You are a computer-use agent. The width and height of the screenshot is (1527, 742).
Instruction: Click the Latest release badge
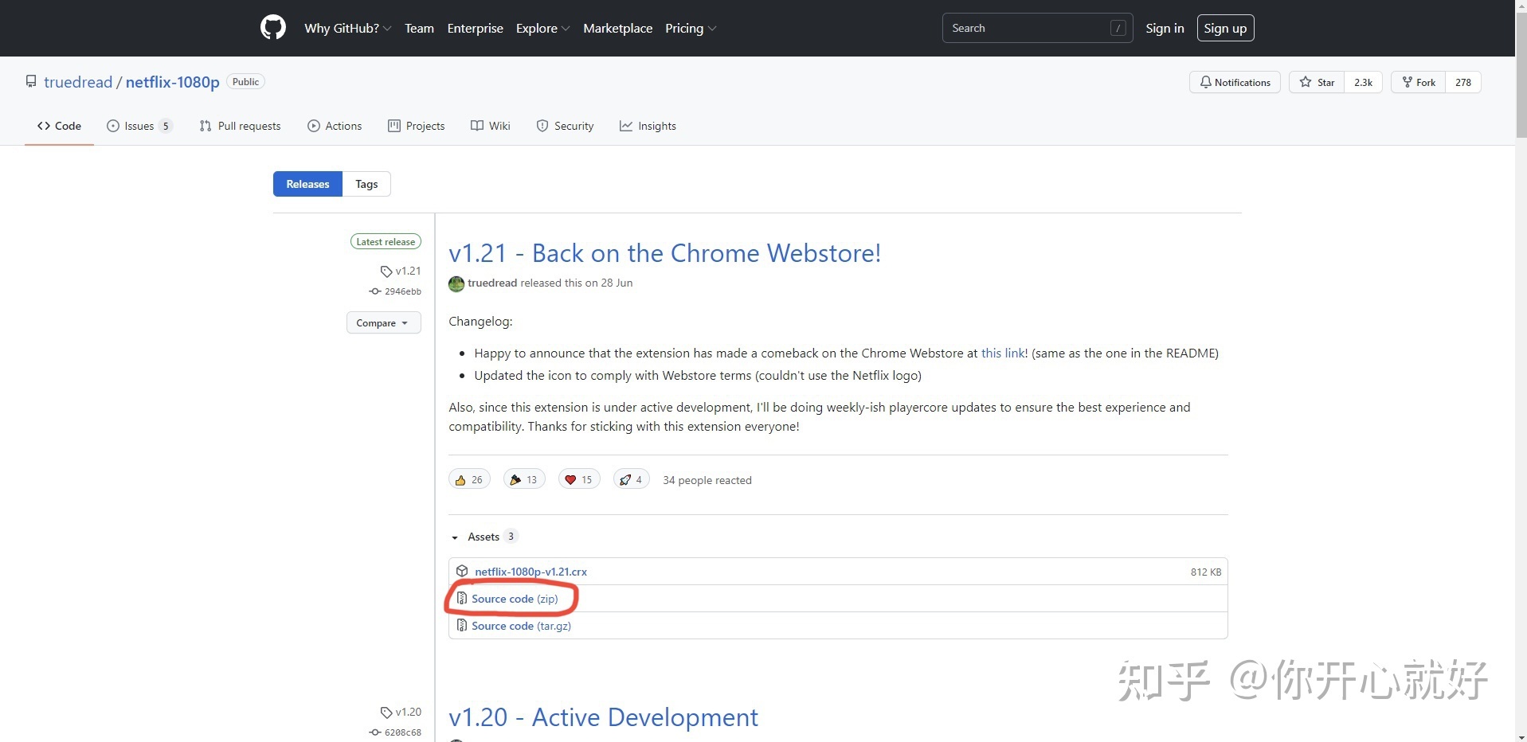pyautogui.click(x=386, y=241)
